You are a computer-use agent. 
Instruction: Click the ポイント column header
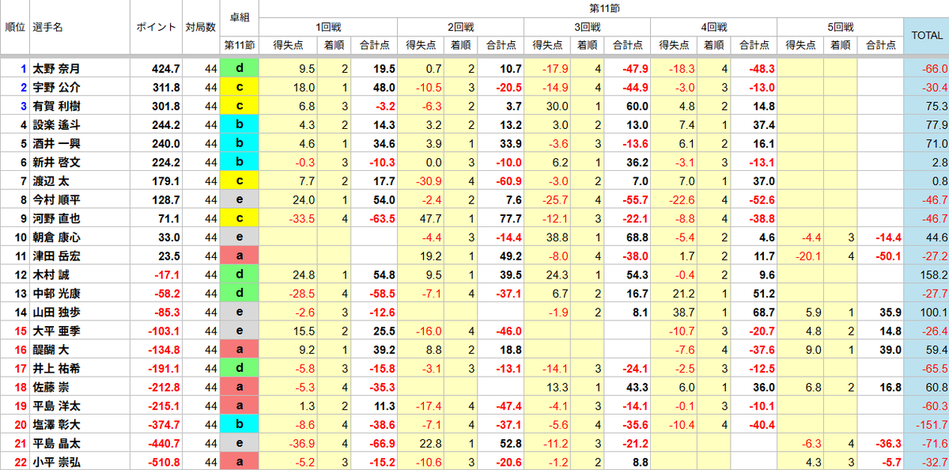tap(157, 27)
